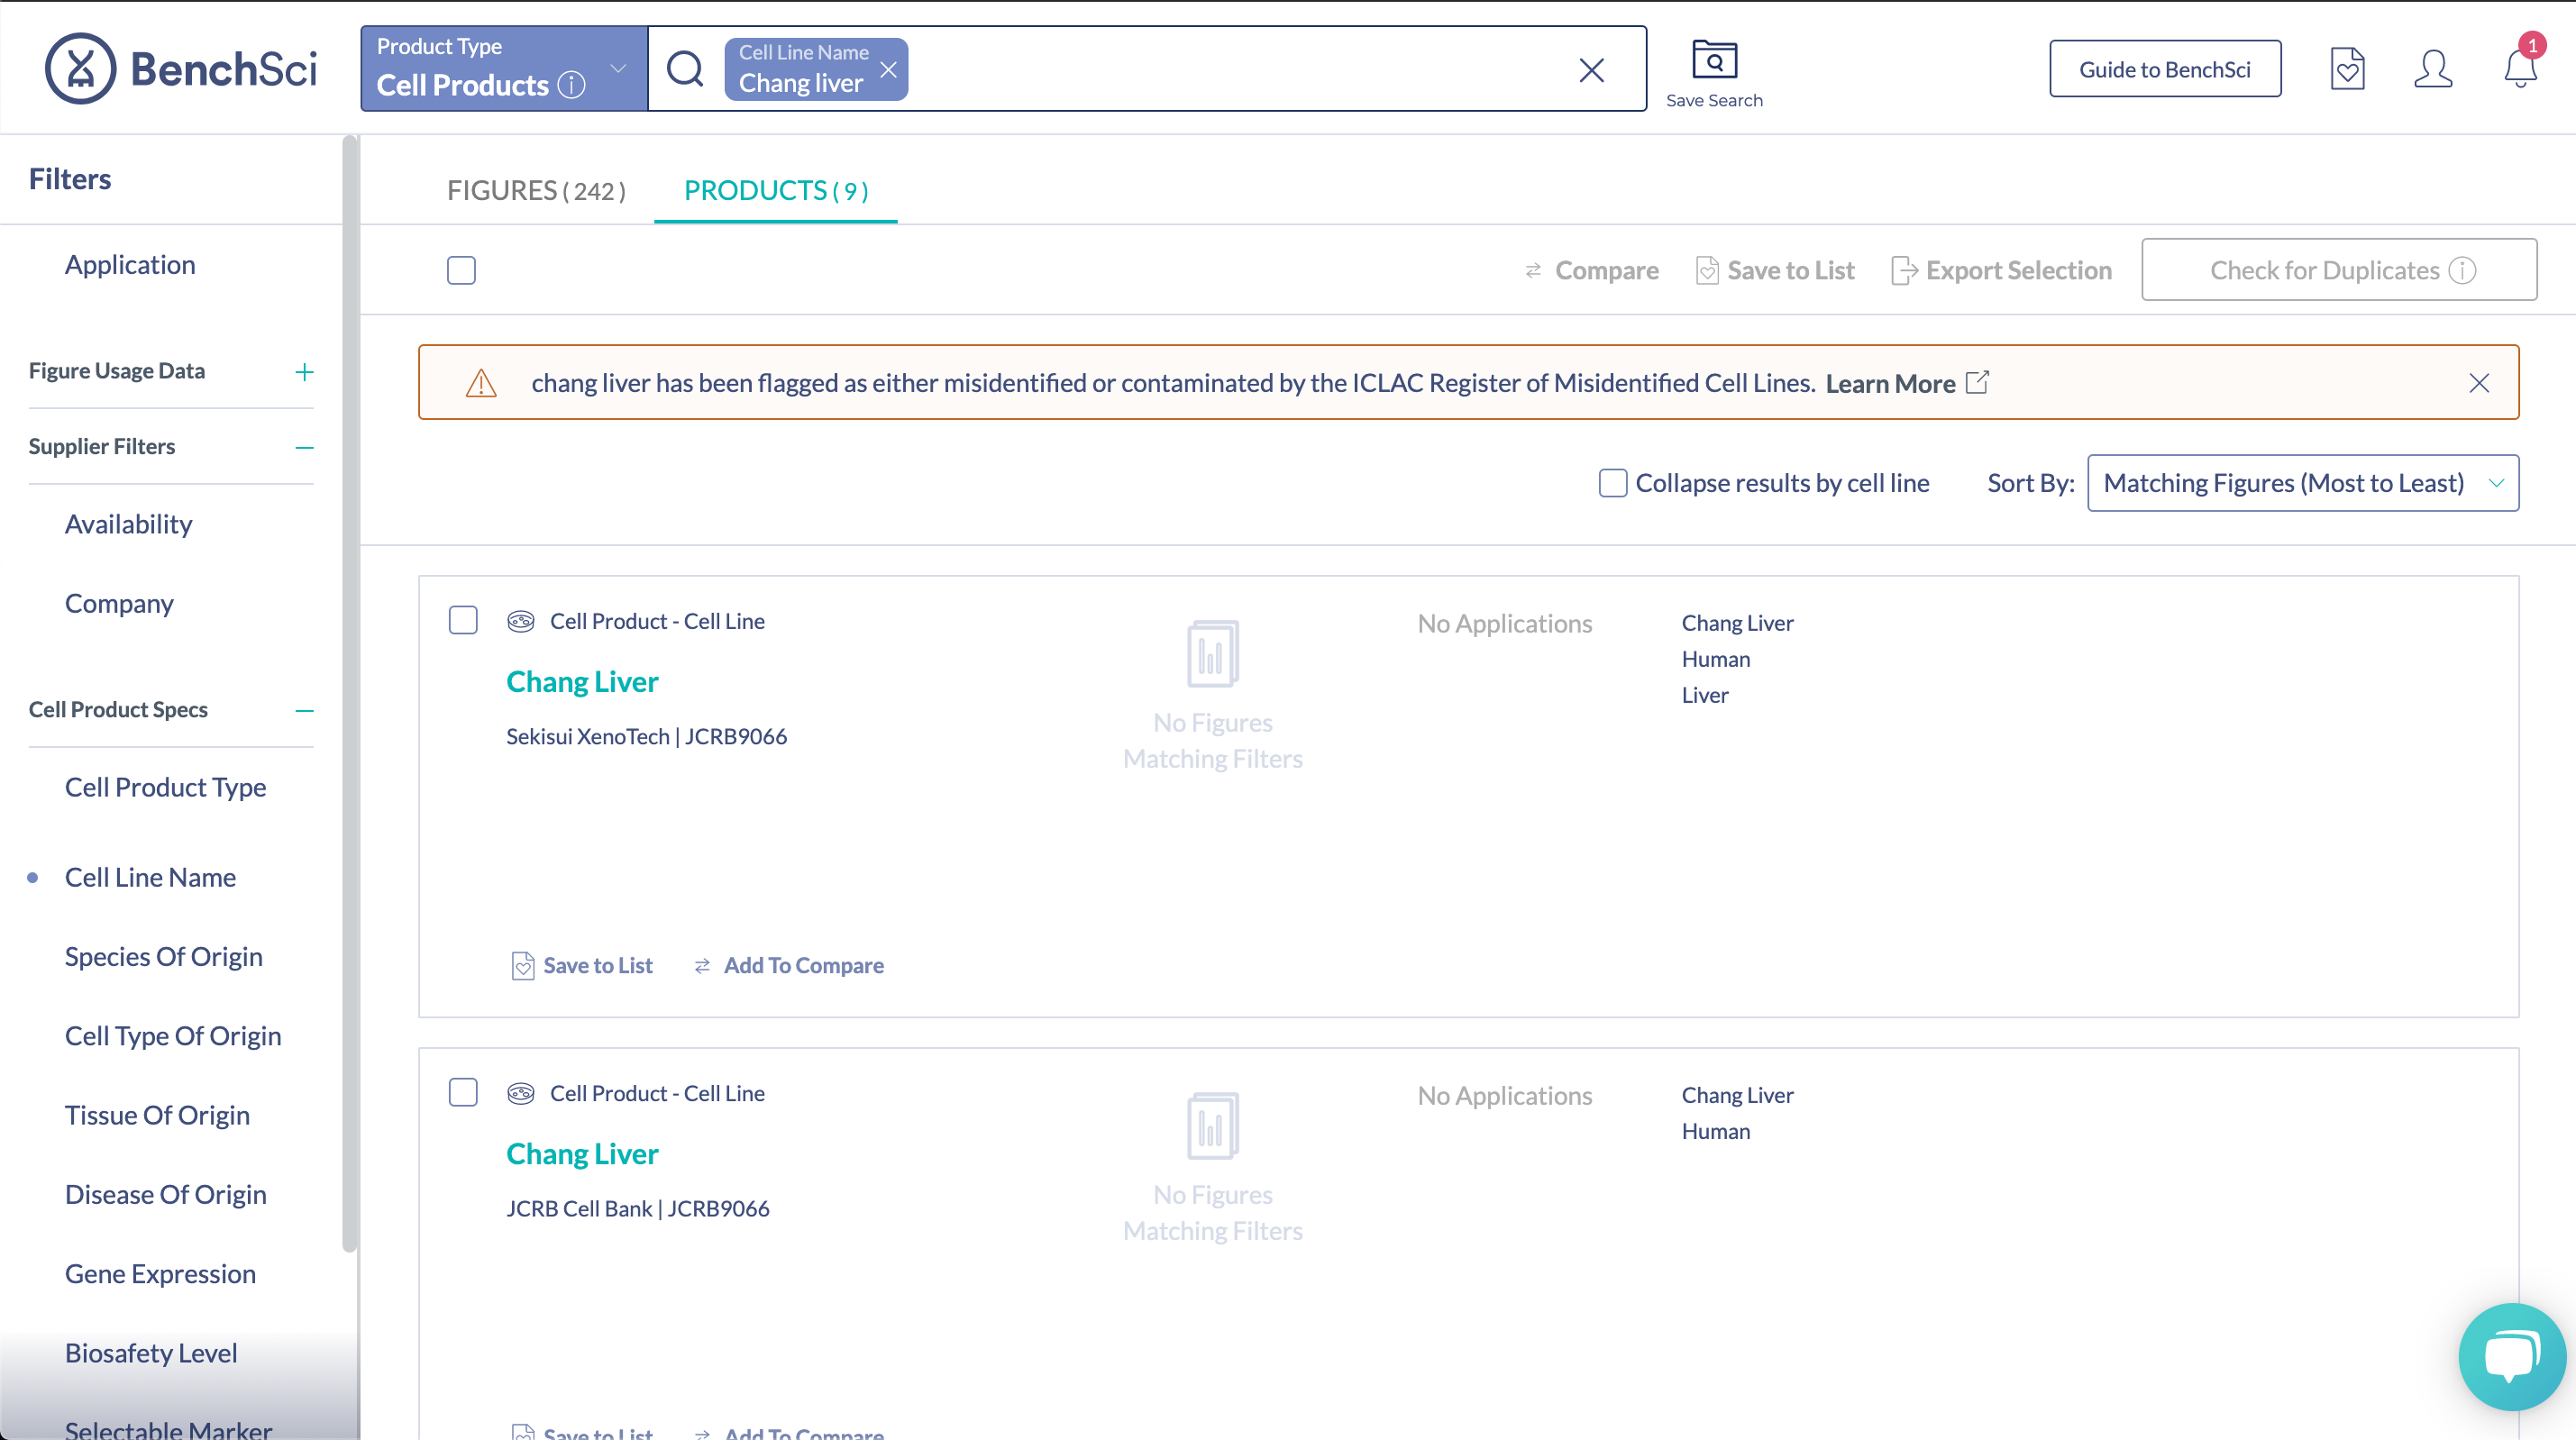Expand the Figure Usage Data section
The width and height of the screenshot is (2576, 1440).
[x=304, y=372]
